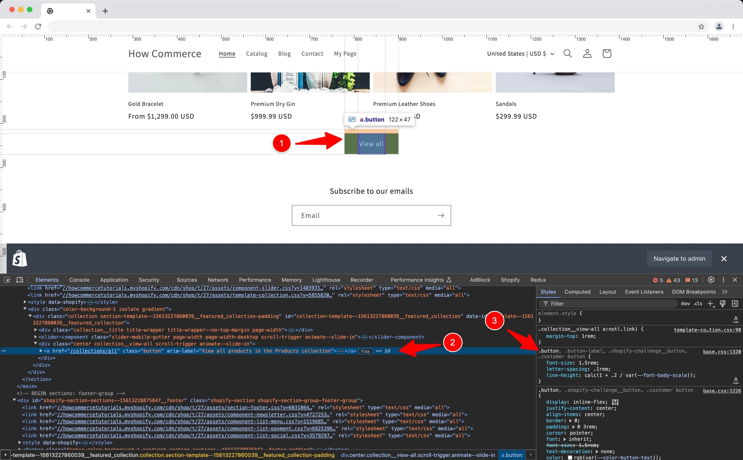Open a new browser tab
This screenshot has width=743, height=460.
pos(105,11)
